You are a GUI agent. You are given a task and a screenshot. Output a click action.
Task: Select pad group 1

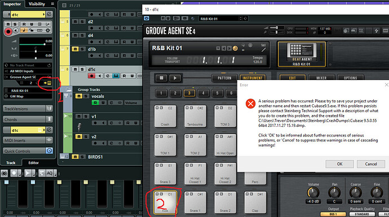tap(161, 93)
